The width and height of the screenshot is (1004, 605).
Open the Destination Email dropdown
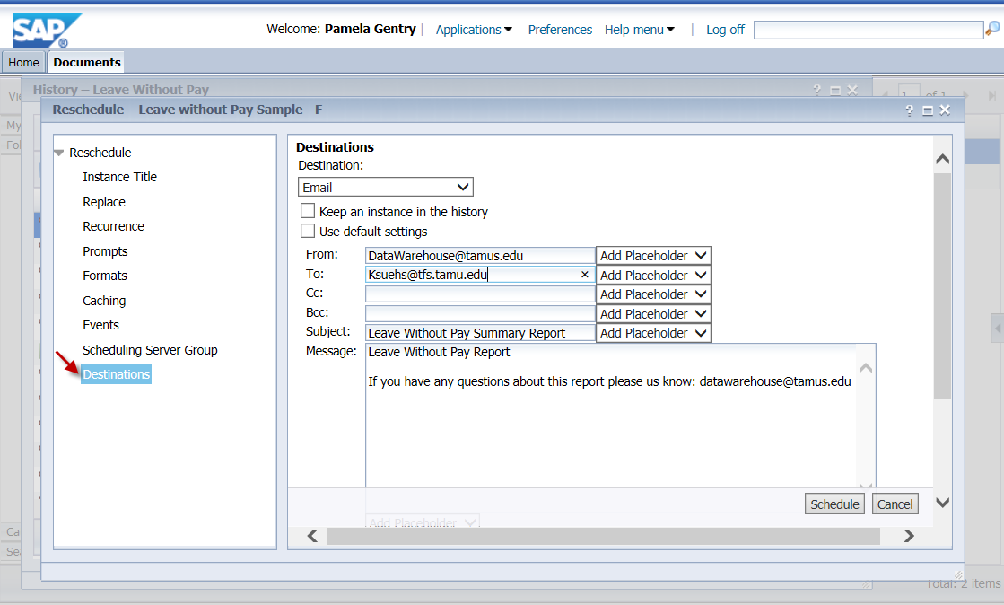386,187
